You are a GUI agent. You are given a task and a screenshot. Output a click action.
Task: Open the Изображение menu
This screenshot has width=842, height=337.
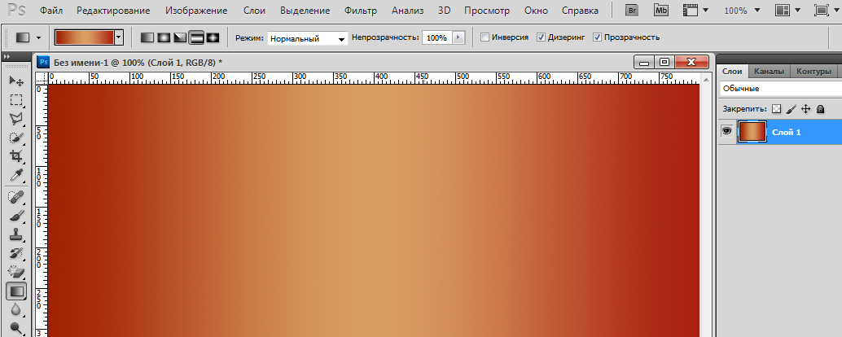(x=196, y=11)
